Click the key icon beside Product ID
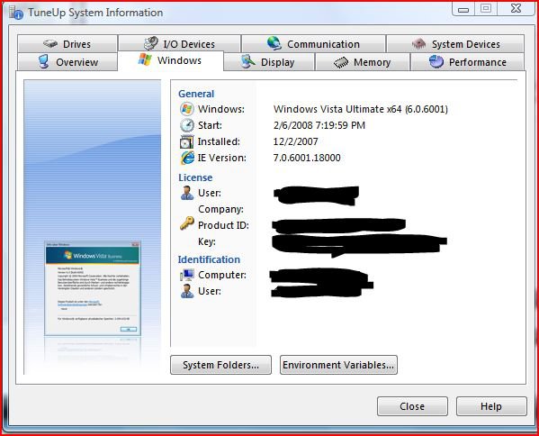539x436 pixels. point(187,223)
